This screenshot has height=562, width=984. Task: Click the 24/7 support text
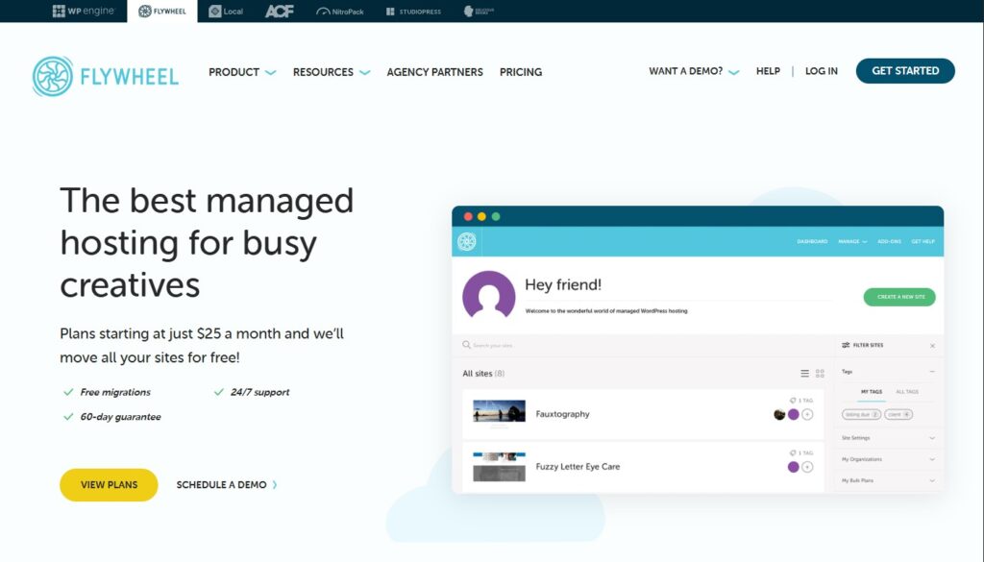pos(259,392)
